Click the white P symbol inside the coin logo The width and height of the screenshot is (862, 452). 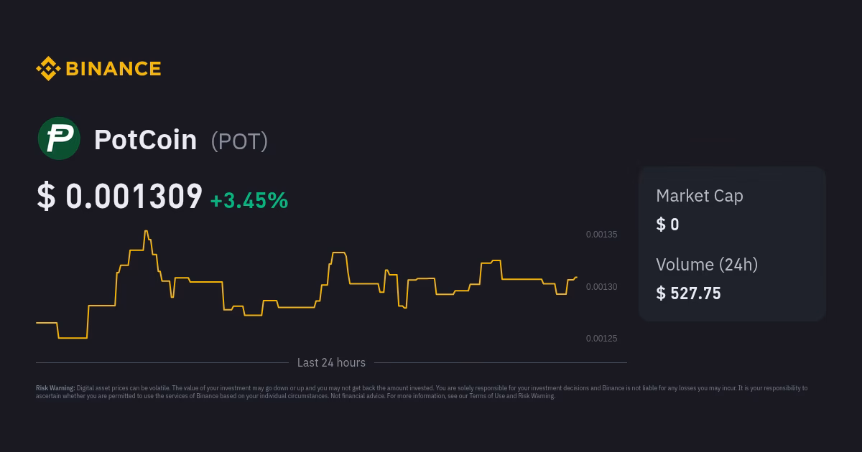tap(59, 138)
